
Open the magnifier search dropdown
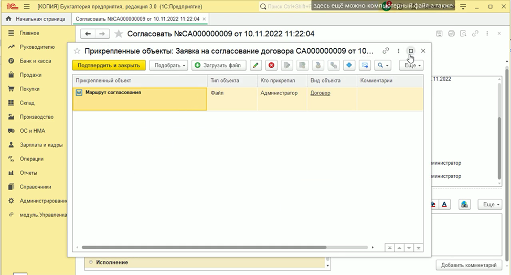(382, 65)
